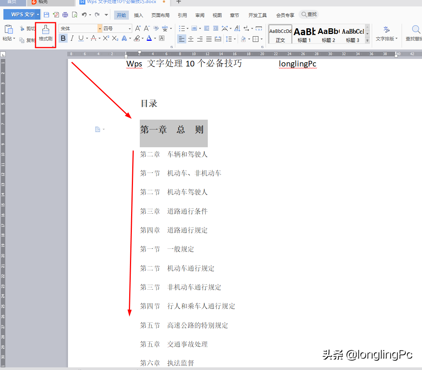Toggle Underline formatting
Image resolution: width=422 pixels, height=370 pixels.
(81, 39)
